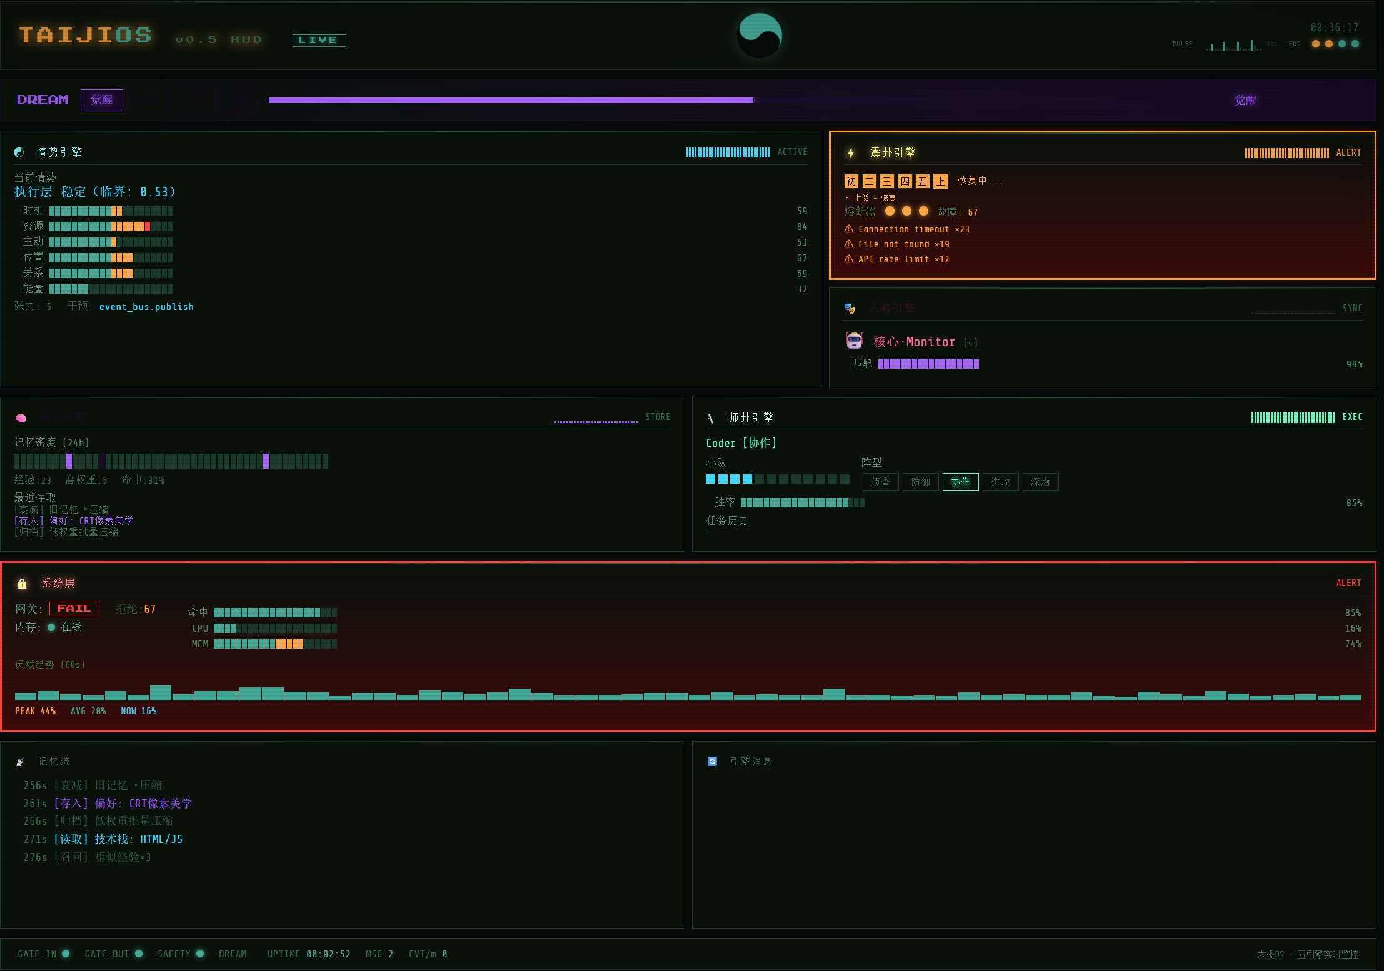
Task: Click the 资源 segmented bar
Action: click(111, 226)
